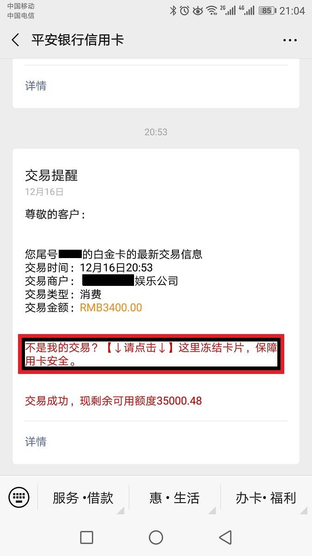The height and width of the screenshot is (556, 312).
Task: Expand the 办卡•福利 menu
Action: coord(266,498)
